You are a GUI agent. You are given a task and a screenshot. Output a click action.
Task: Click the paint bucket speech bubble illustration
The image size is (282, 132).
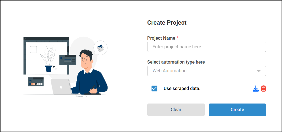tap(101, 48)
